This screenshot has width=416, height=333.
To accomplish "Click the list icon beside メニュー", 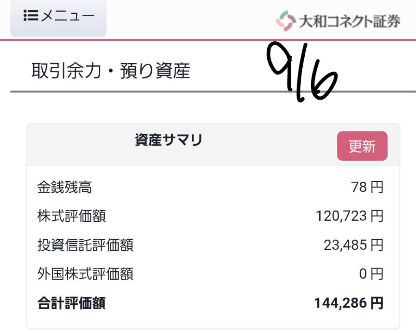I will (31, 15).
